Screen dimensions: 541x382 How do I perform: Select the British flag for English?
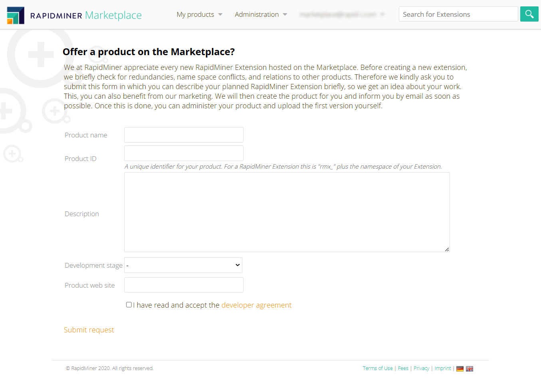coord(469,368)
